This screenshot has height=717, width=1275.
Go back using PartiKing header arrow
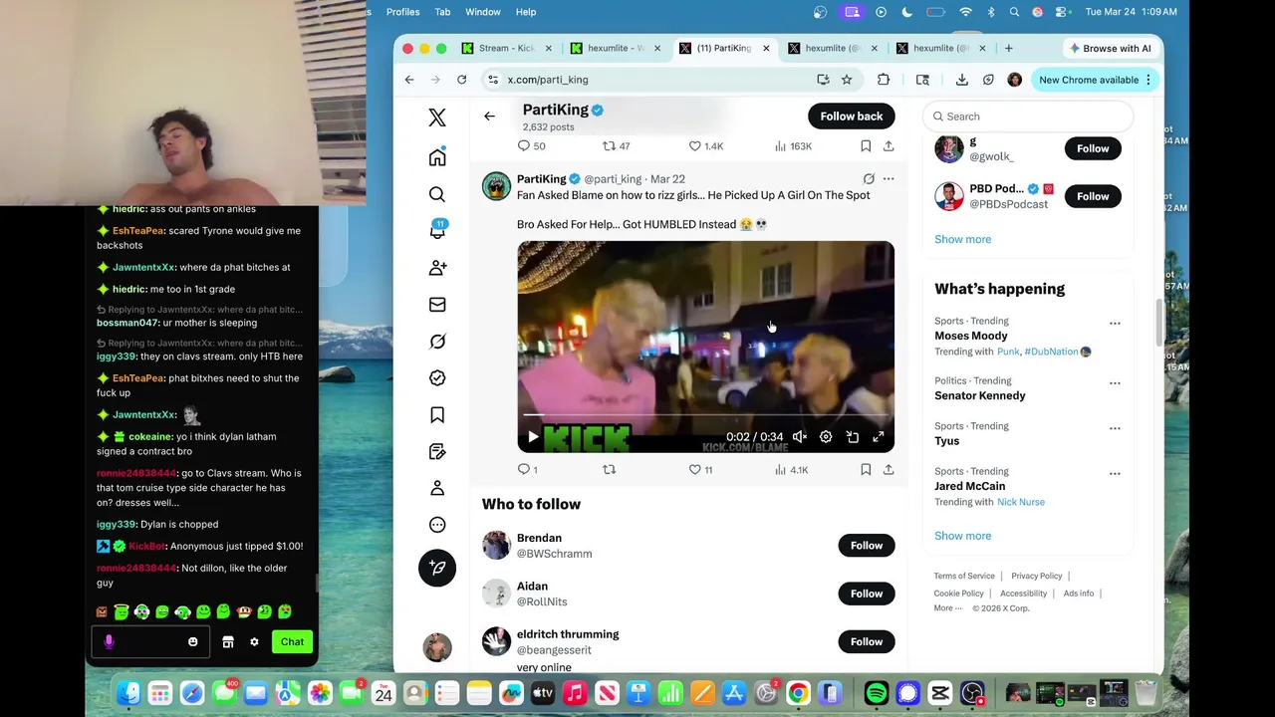coord(489,117)
